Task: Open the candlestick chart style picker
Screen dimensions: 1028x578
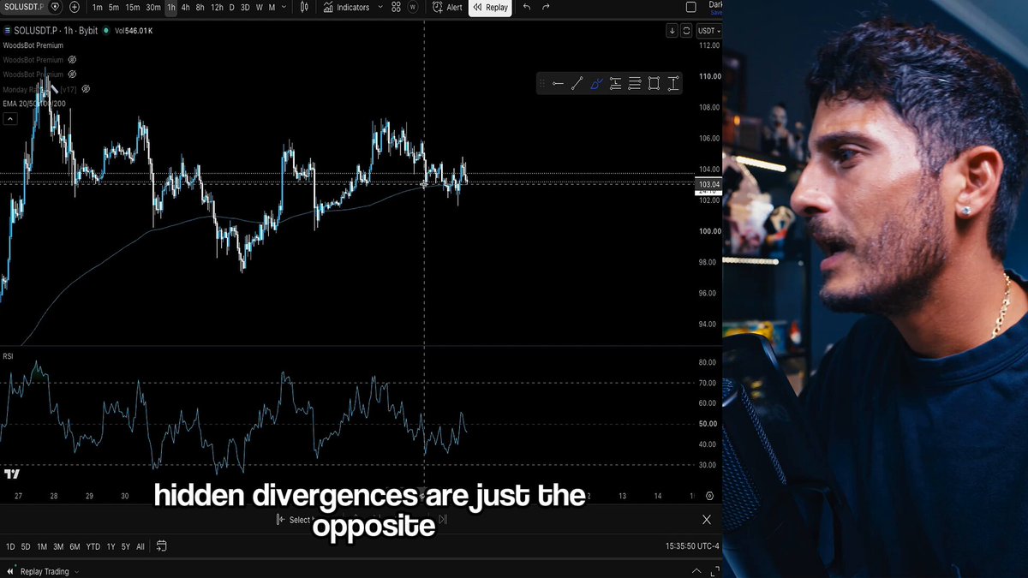Action: tap(304, 8)
